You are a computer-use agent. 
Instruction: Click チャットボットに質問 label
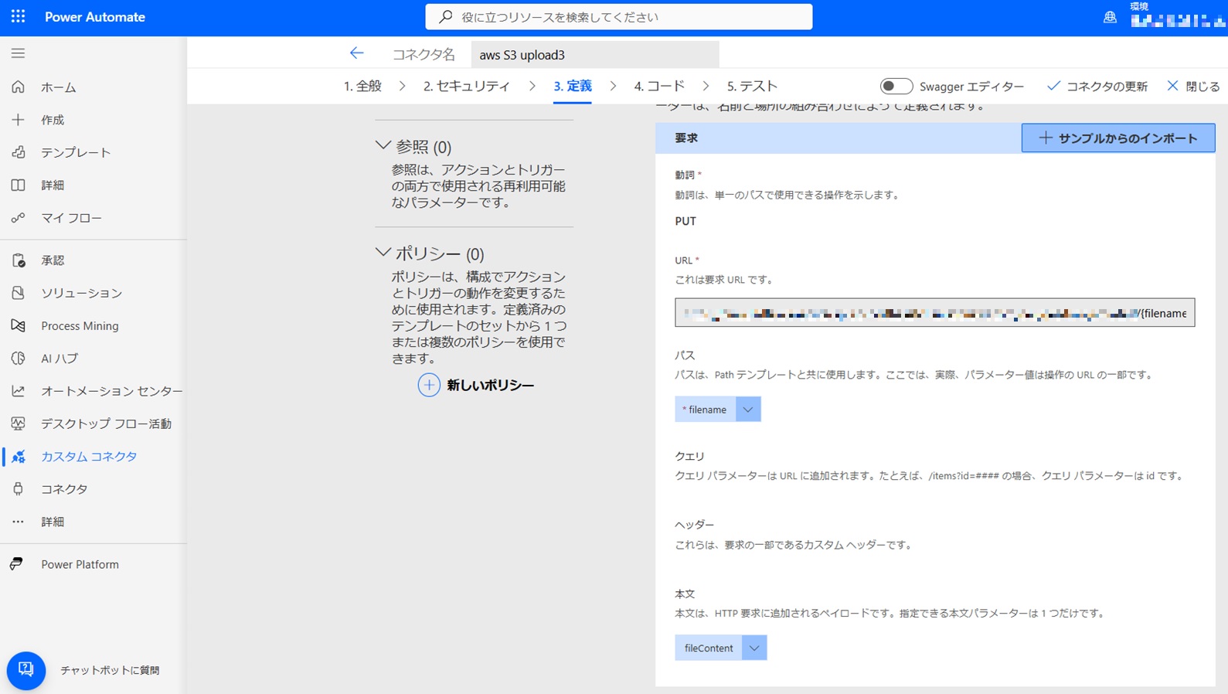pyautogui.click(x=110, y=670)
